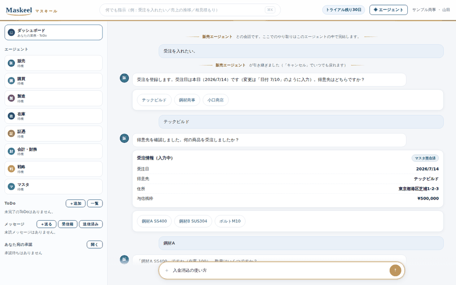Click the 与信残枠 value ¥500,000
Viewport: 456px width, 285px height.
pyautogui.click(x=428, y=198)
